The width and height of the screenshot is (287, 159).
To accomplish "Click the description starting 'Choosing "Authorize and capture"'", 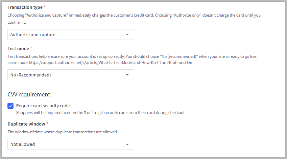I will (134, 19).
